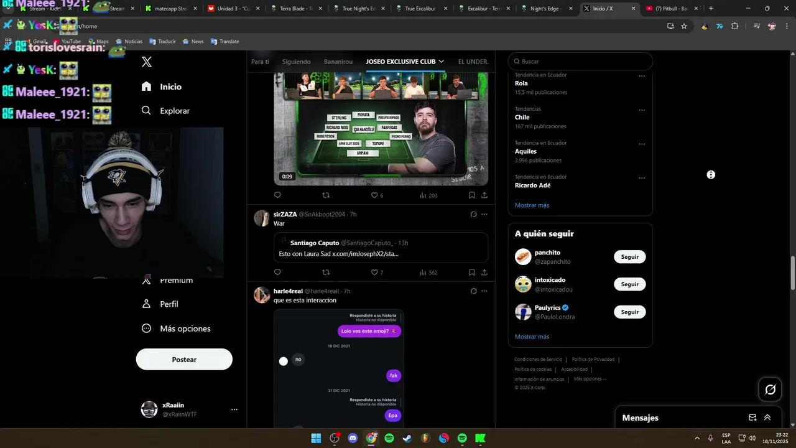Open new browser tab with plus
The height and width of the screenshot is (448, 796).
[711, 9]
